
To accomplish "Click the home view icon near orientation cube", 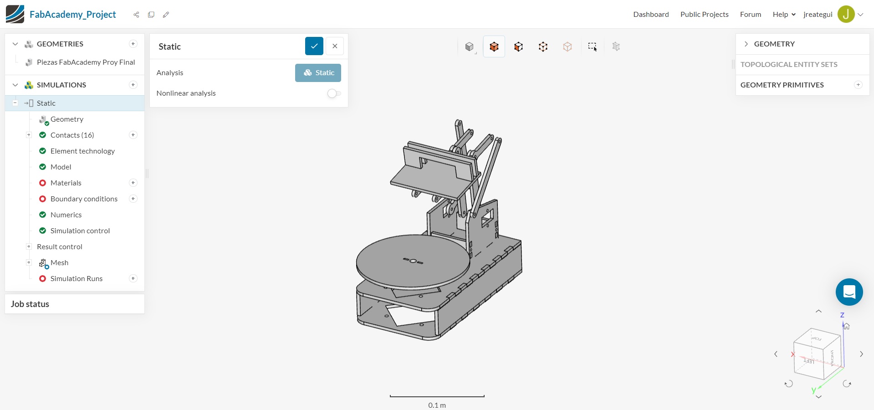I will (846, 326).
